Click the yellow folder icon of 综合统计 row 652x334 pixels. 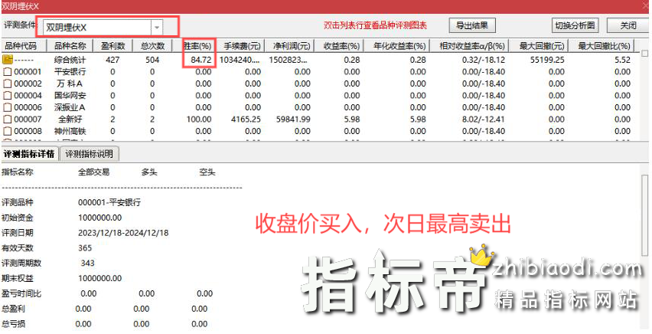point(8,60)
